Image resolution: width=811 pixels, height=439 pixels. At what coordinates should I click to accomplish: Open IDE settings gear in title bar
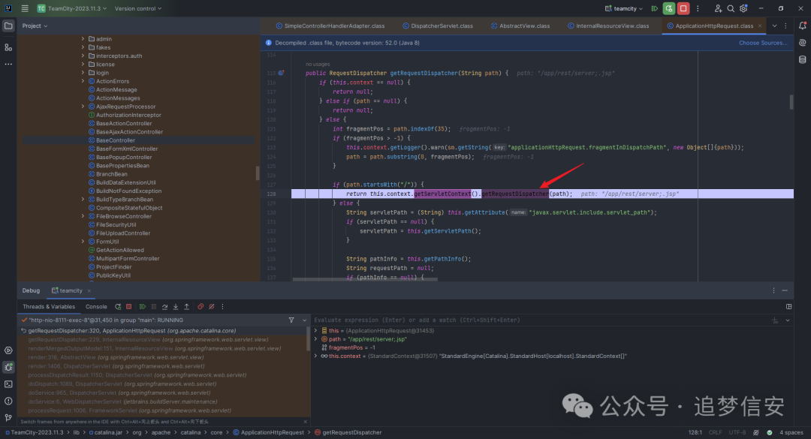(743, 8)
